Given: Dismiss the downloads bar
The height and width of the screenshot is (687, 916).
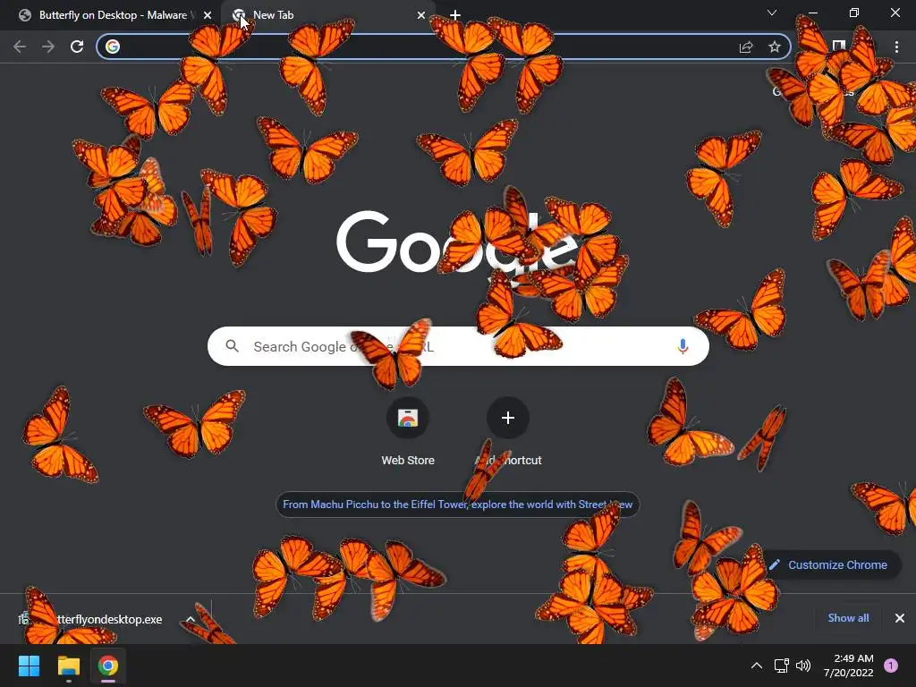Looking at the screenshot, I should coord(900,618).
